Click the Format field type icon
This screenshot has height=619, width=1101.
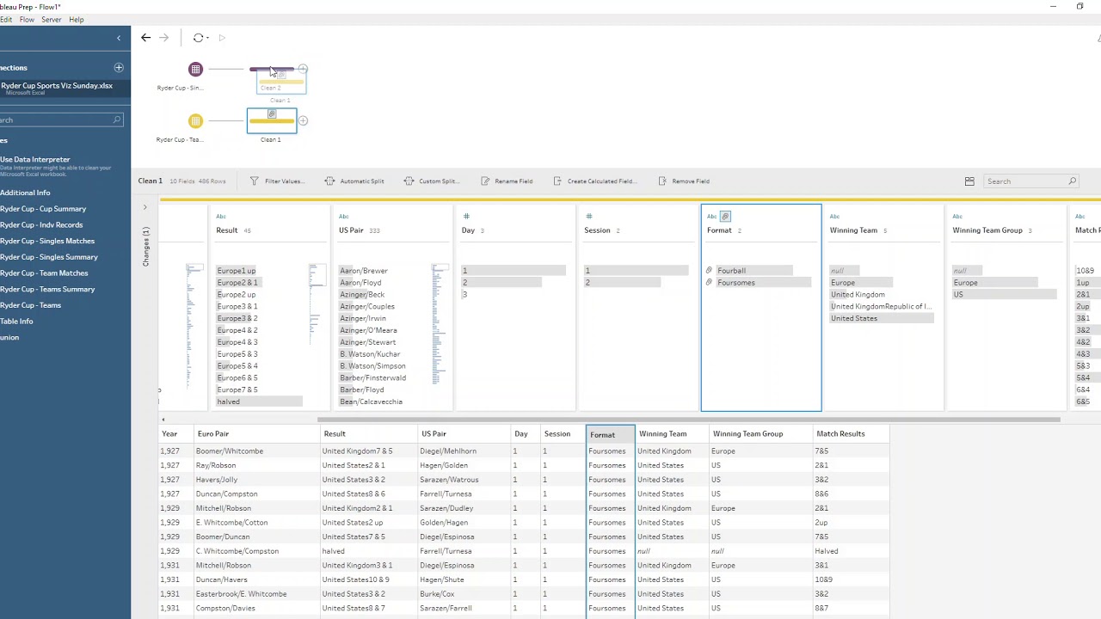[711, 217]
